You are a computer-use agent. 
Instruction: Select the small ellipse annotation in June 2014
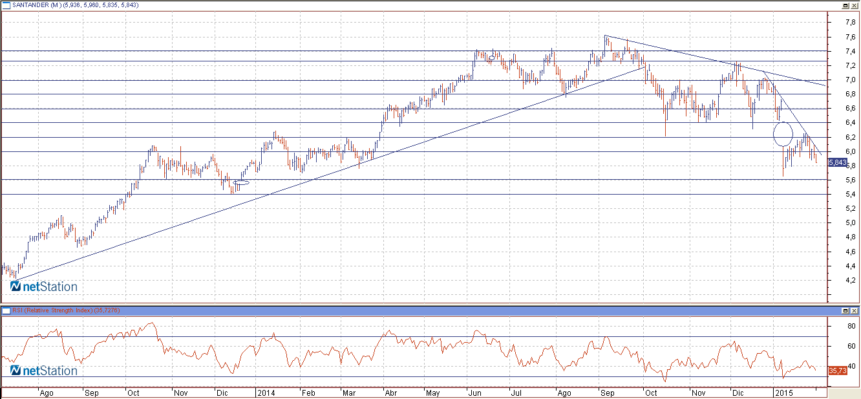coord(491,58)
